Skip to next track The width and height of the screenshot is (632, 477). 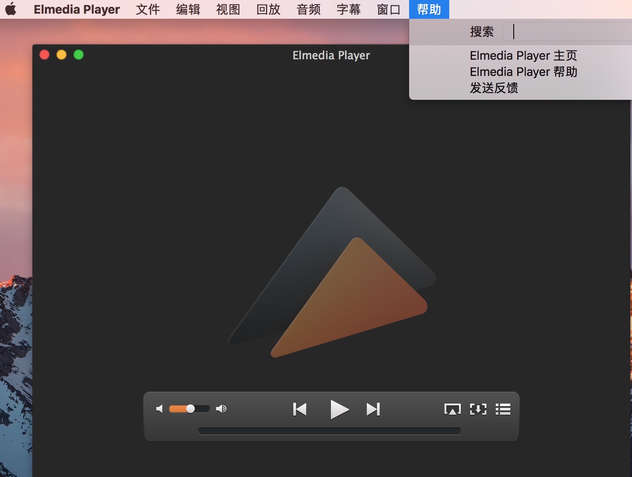pyautogui.click(x=373, y=410)
